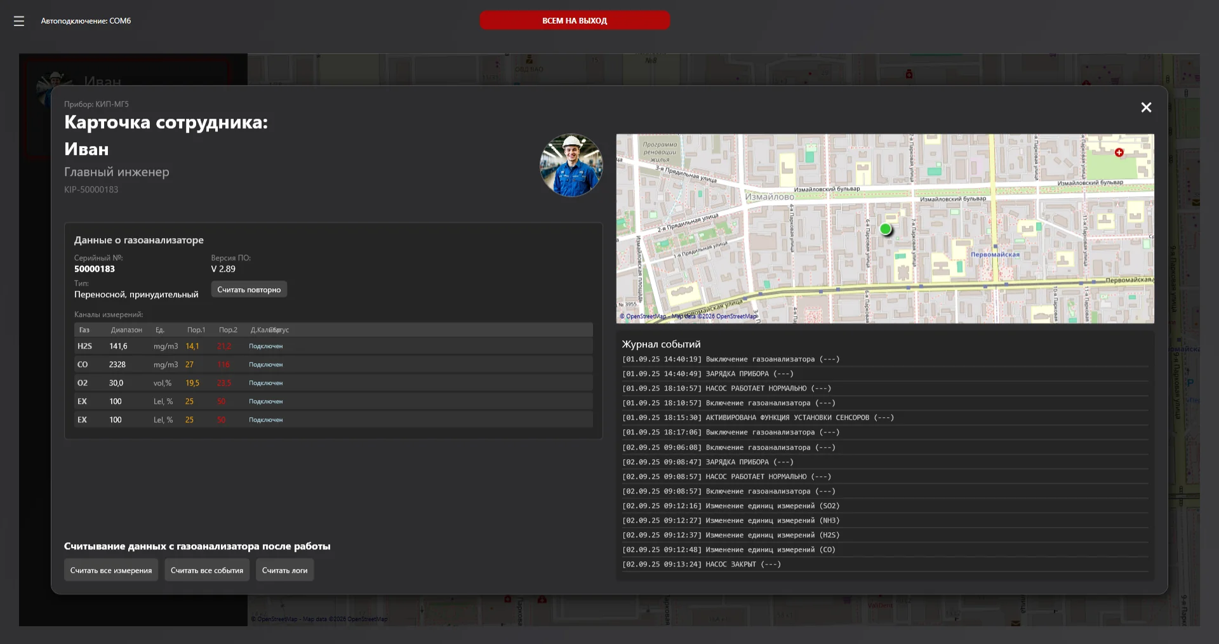Click the Считать логи button
Screen dimensions: 1219x644
[284, 570]
